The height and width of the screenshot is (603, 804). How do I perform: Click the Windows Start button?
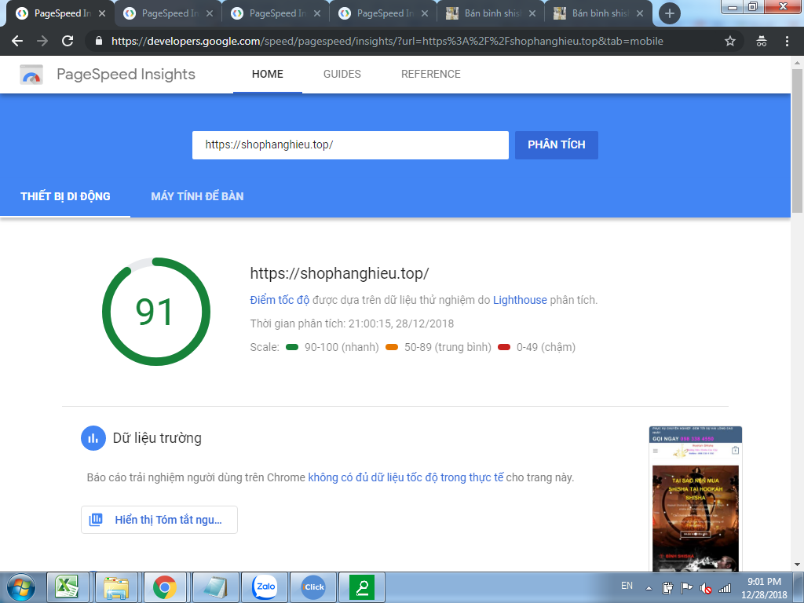pyautogui.click(x=21, y=587)
